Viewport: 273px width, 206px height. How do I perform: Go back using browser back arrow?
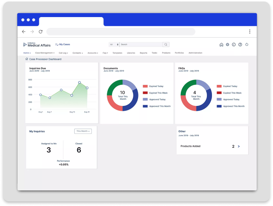[x=24, y=32]
